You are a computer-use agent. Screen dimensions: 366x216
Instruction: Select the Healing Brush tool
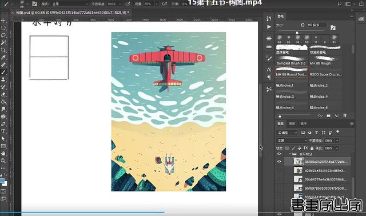coord(3,65)
